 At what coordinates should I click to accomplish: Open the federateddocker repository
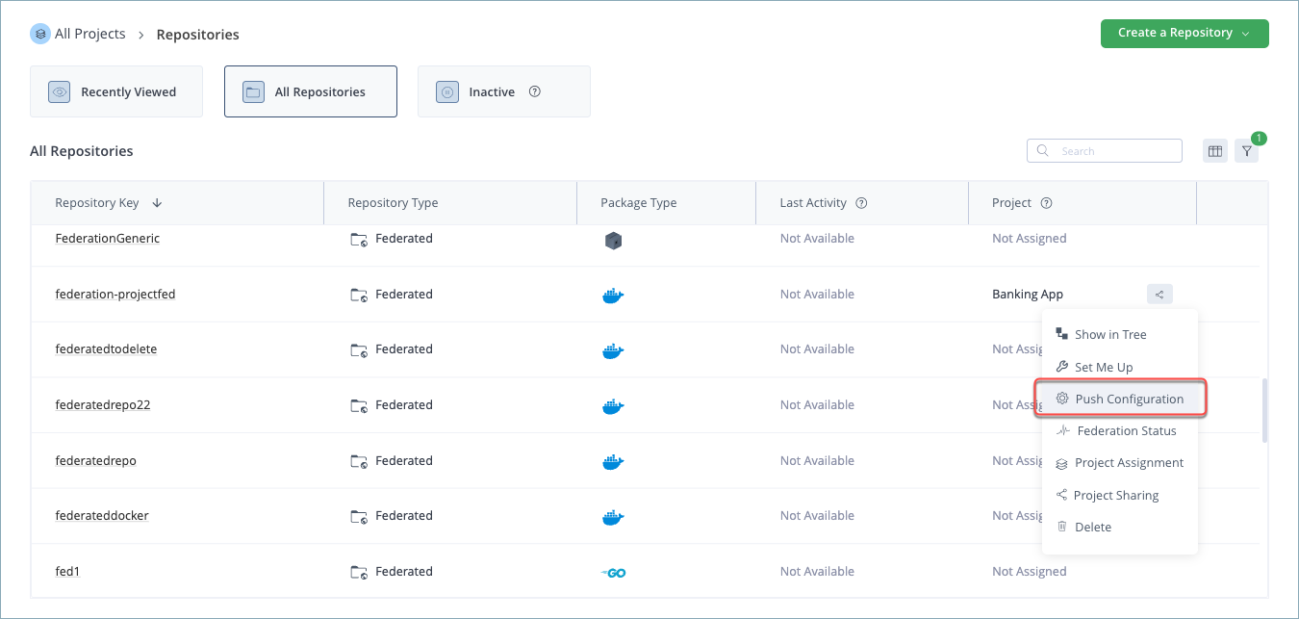(x=102, y=515)
